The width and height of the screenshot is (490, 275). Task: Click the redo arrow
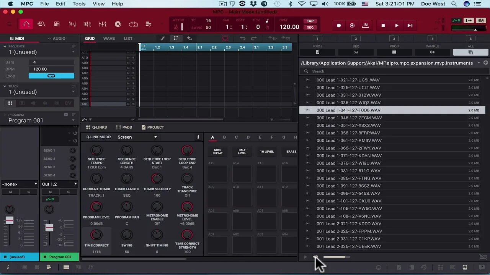(x=254, y=38)
